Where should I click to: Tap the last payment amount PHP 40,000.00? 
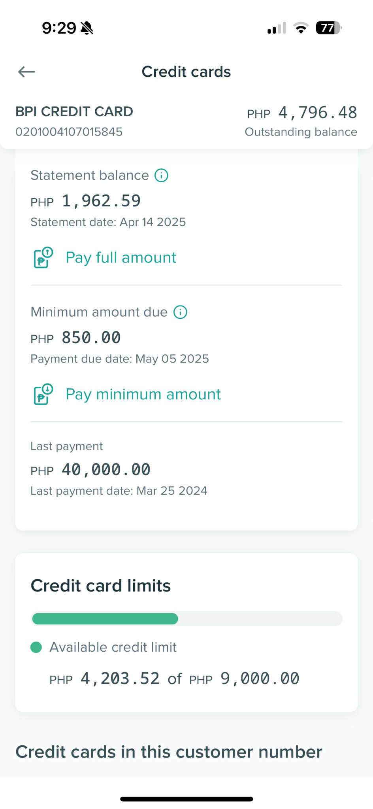click(90, 470)
